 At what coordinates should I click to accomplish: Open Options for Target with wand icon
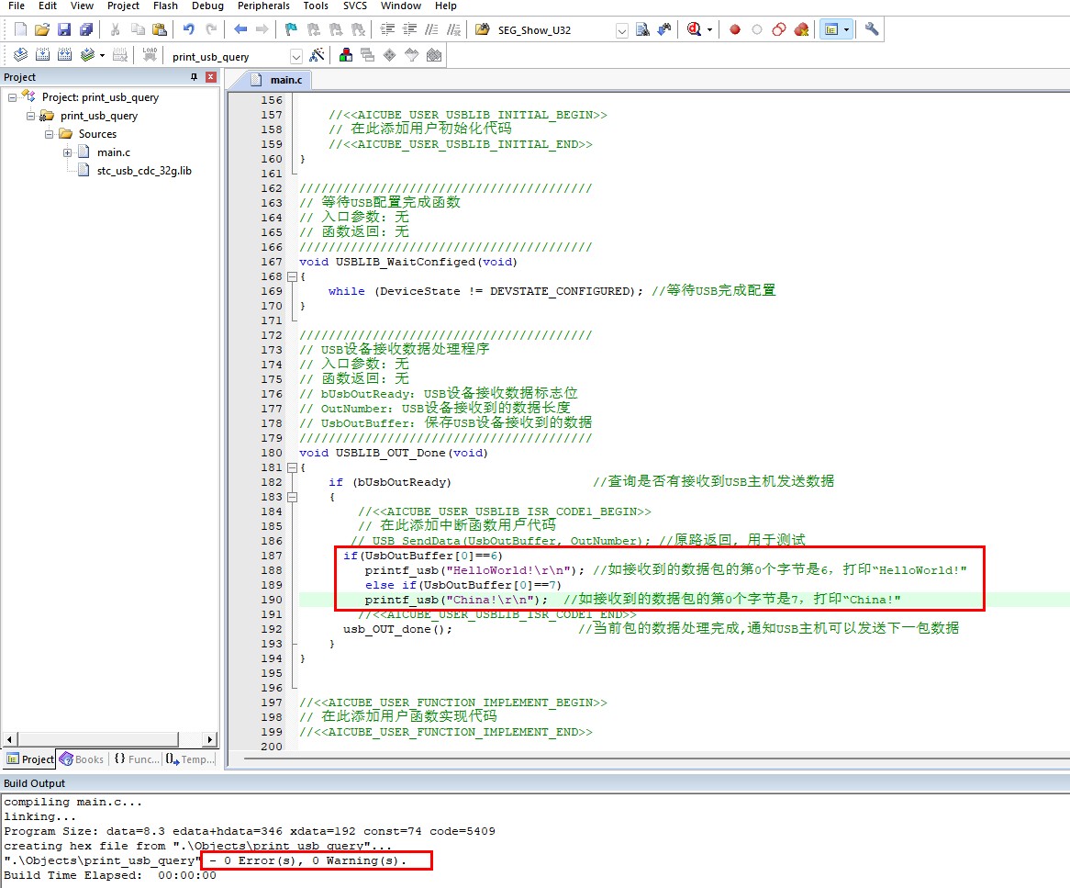[317, 55]
